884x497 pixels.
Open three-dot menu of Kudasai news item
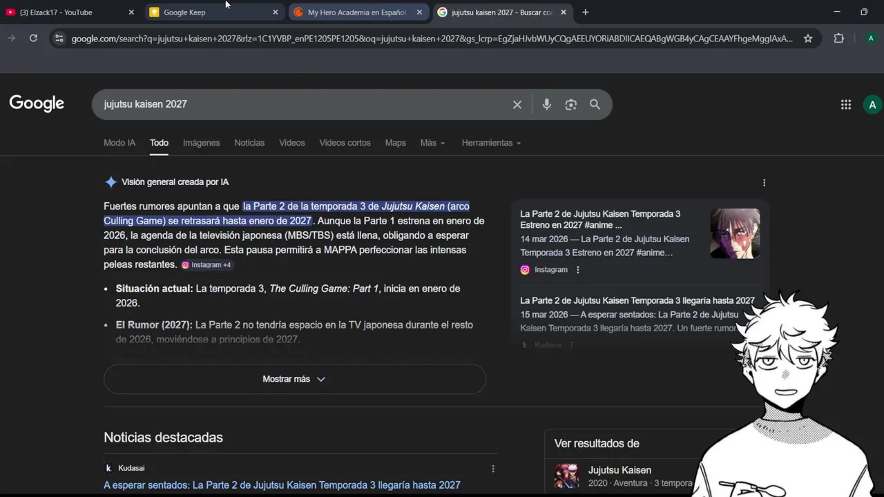tap(493, 469)
